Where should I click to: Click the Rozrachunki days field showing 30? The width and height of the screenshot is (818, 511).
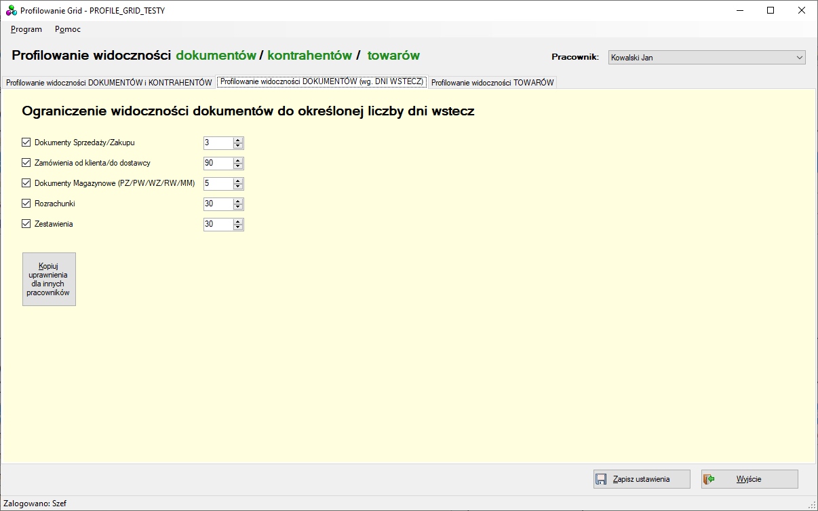[218, 204]
